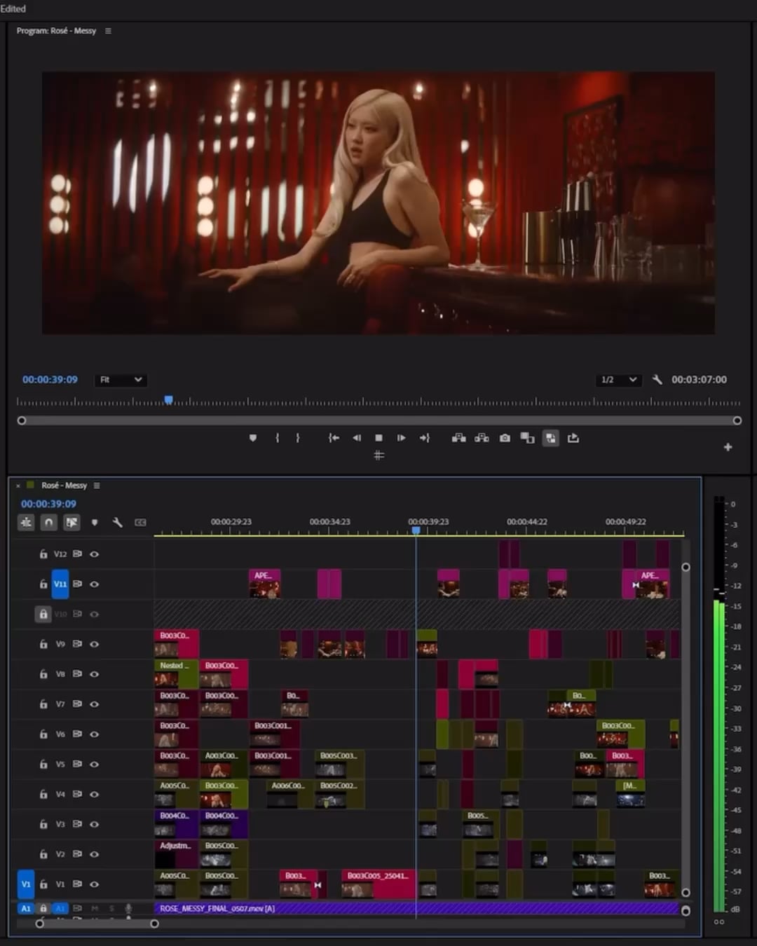Click the Mark In button
Screen dimensions: 757x946
tap(278, 438)
